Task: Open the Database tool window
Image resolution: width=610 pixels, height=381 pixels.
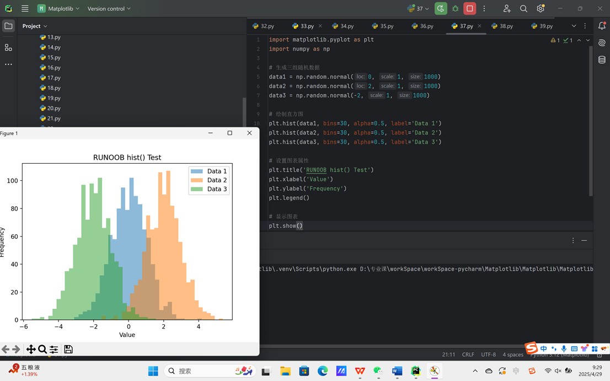Action: (602, 60)
